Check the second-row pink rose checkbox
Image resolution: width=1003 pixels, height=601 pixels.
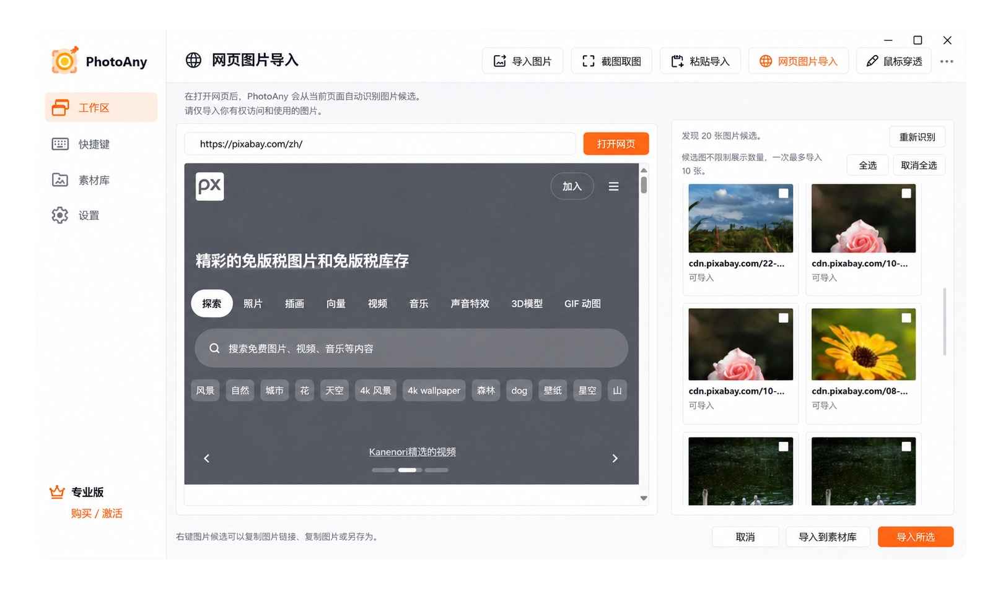click(783, 318)
